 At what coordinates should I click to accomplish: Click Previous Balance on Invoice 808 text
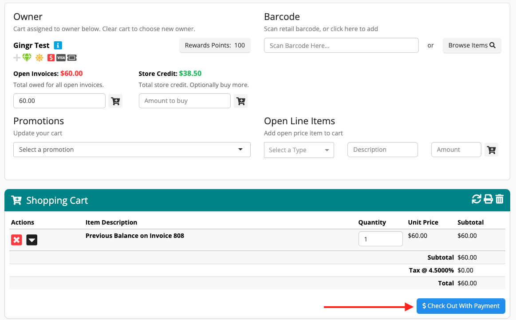pos(134,236)
